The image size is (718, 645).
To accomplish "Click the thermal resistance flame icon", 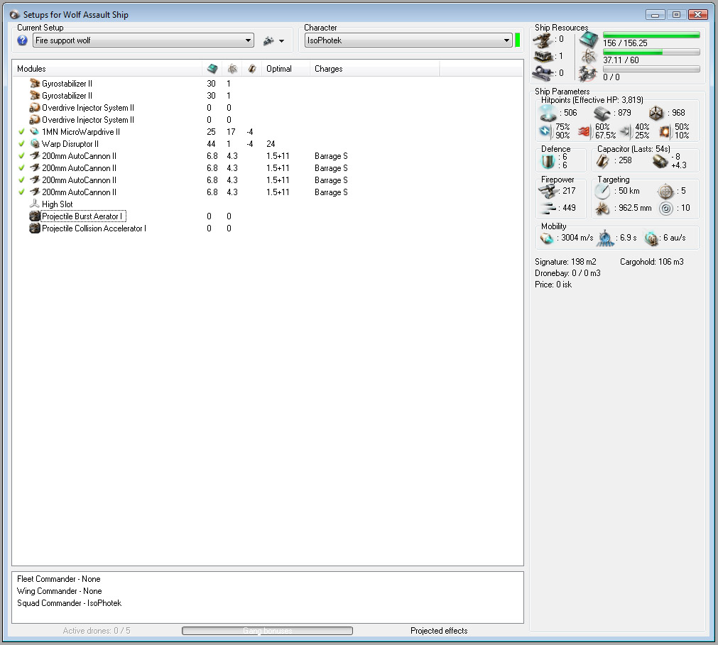I will [584, 132].
